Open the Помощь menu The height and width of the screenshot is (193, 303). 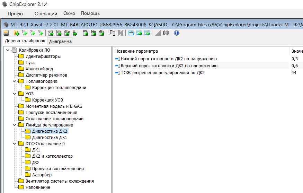pos(90,14)
